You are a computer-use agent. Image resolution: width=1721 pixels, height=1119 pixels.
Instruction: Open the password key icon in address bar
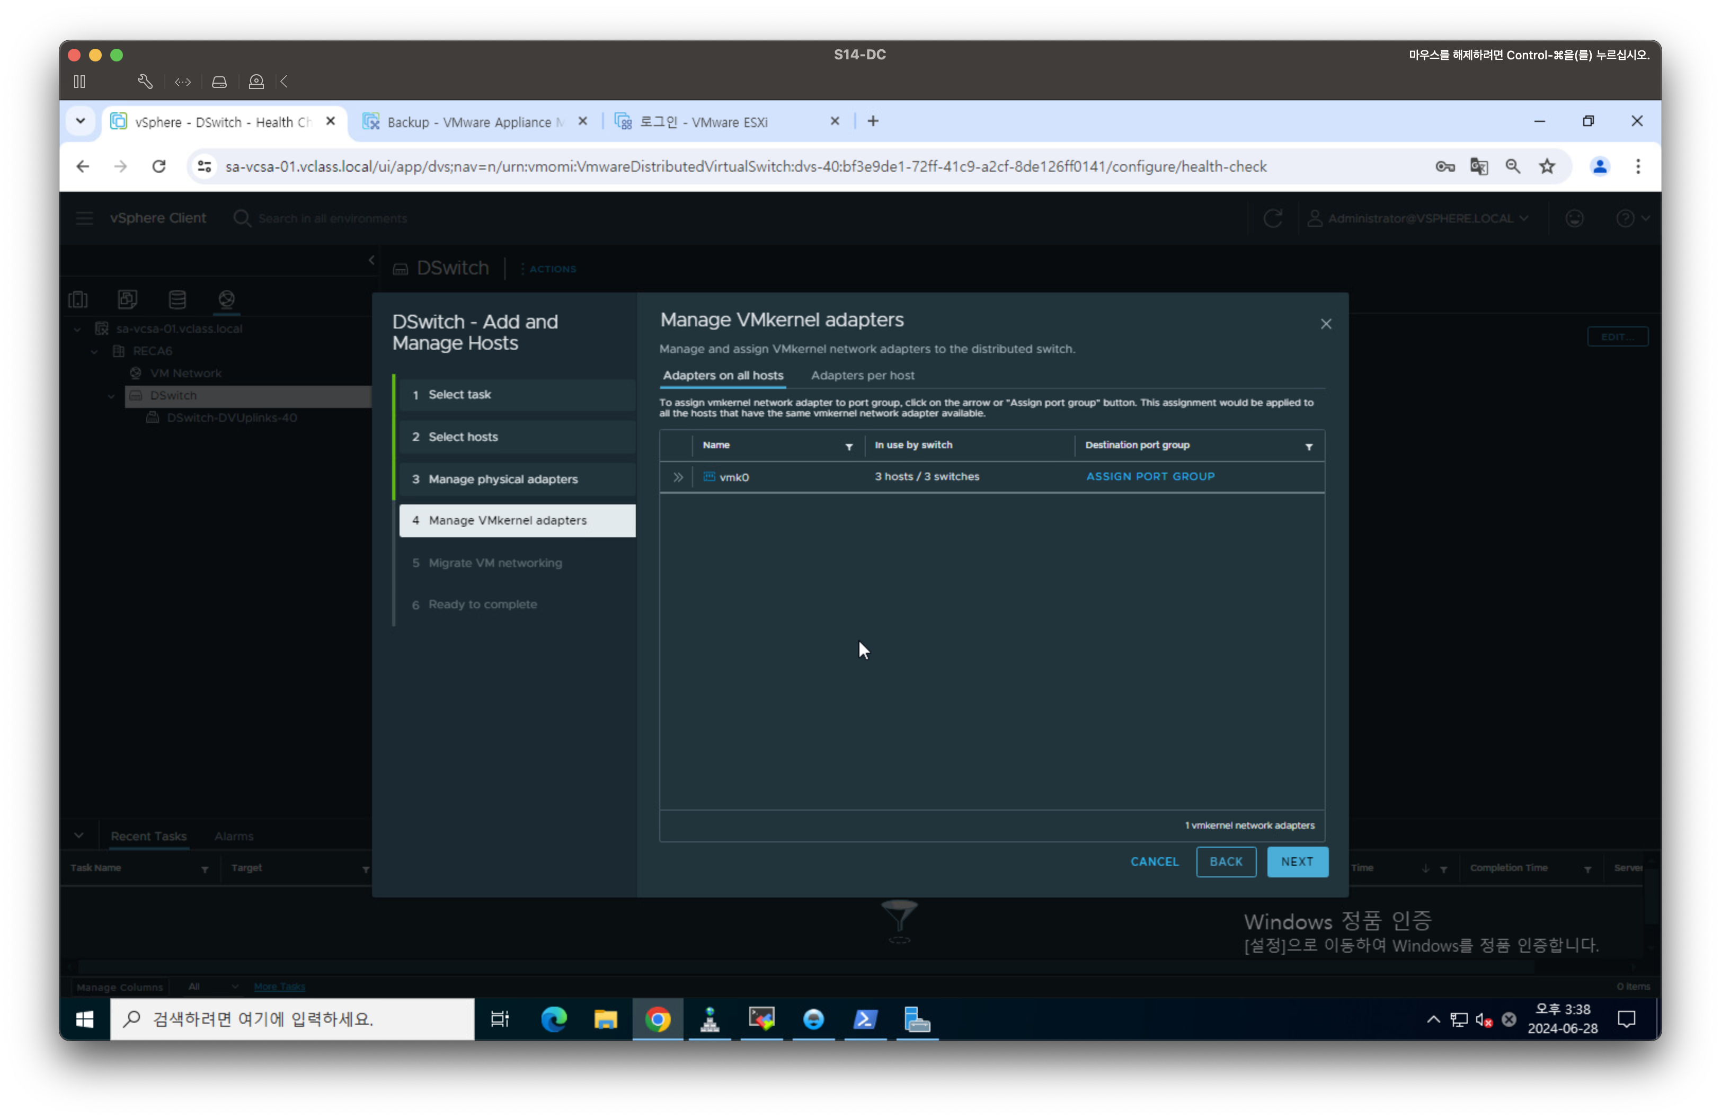1444,167
